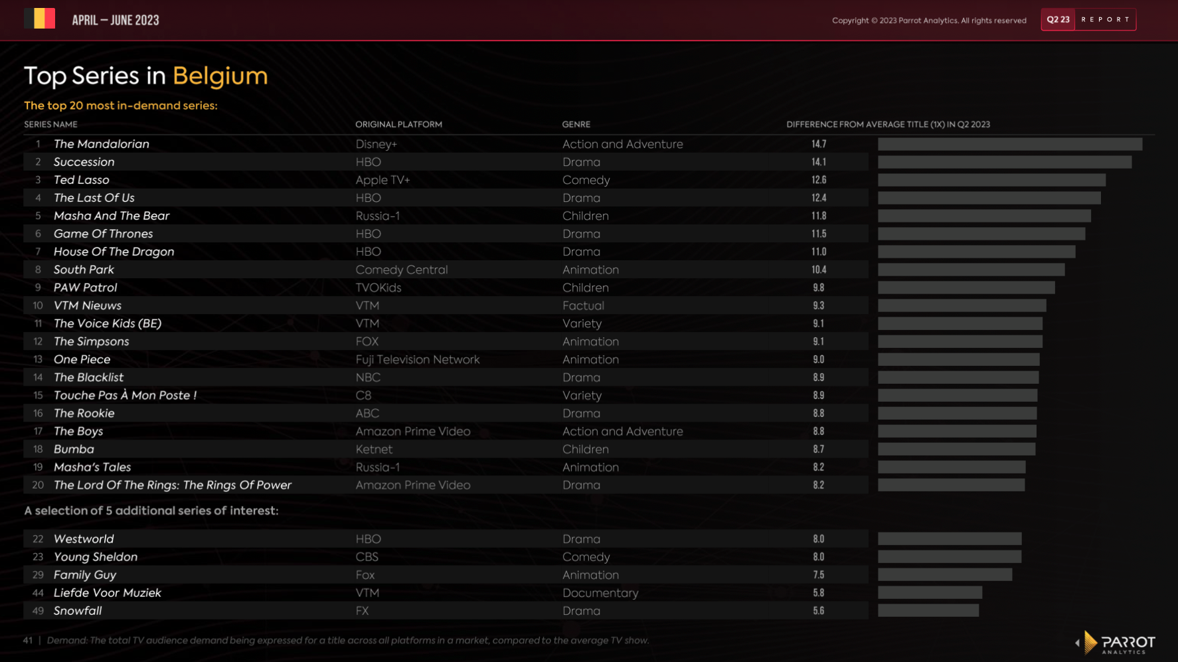The width and height of the screenshot is (1178, 662).
Task: Click the C8 platform cell
Action: tap(363, 395)
